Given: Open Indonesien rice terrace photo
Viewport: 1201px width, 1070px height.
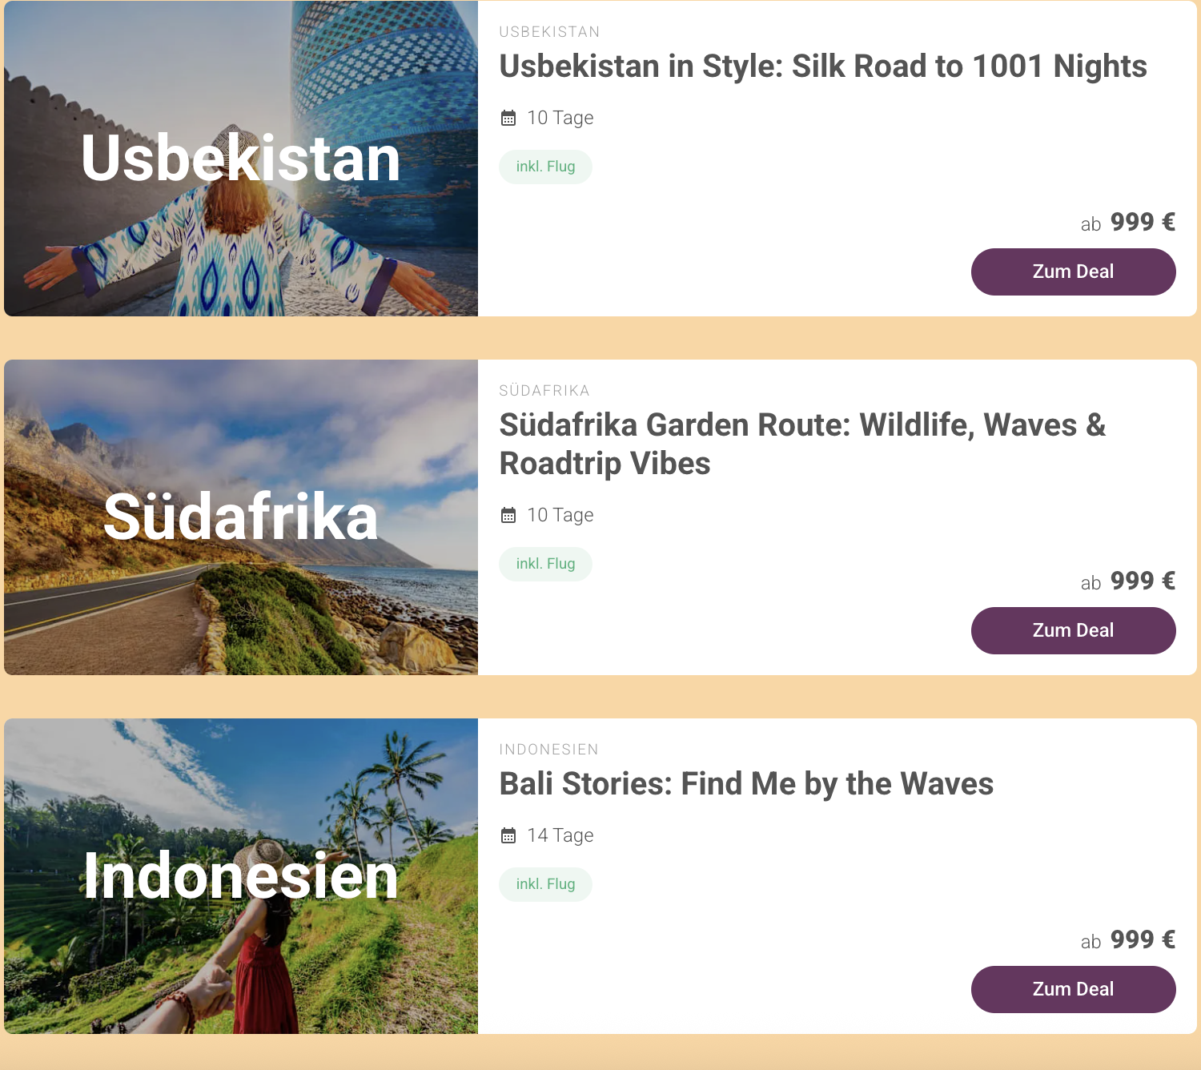Looking at the screenshot, I should 241,876.
